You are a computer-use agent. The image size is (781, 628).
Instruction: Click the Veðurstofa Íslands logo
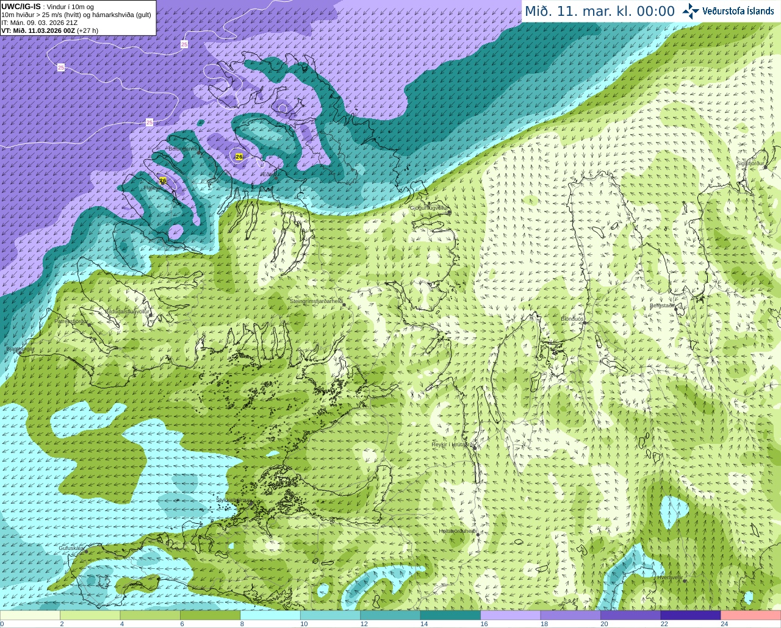pos(728,11)
